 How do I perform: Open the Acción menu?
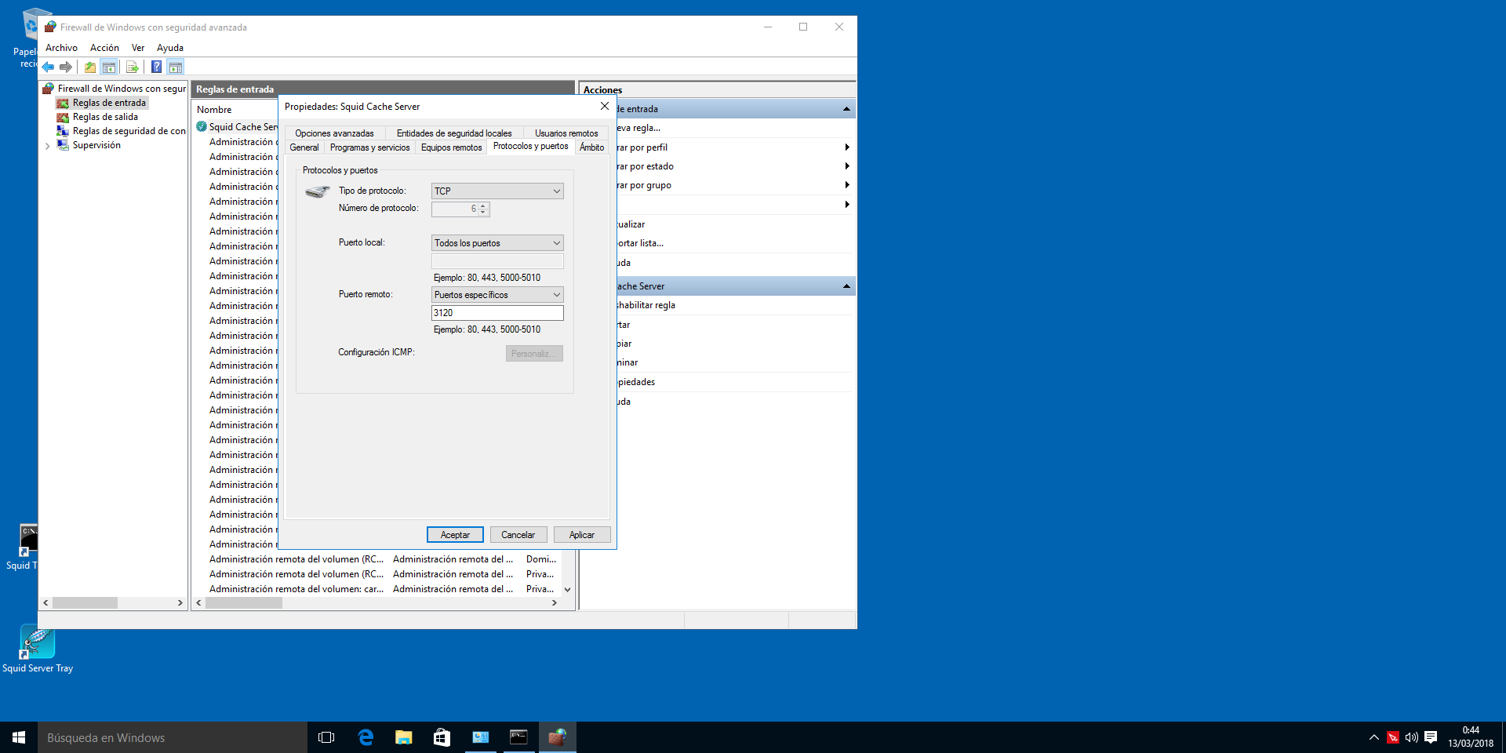pos(104,48)
